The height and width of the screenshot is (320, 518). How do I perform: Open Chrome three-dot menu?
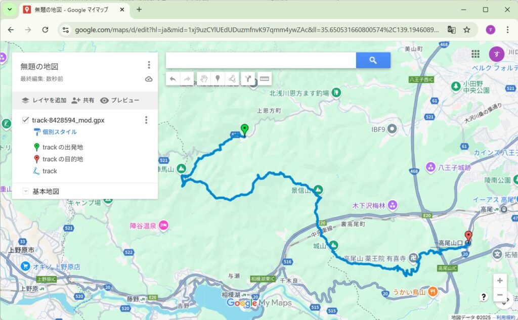point(507,30)
